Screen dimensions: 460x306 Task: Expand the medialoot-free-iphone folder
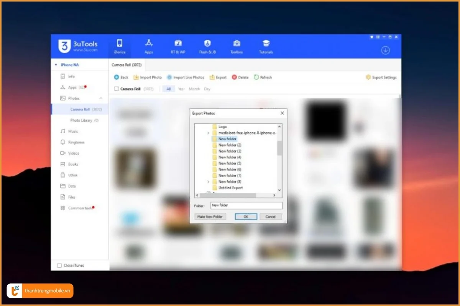tap(208, 133)
